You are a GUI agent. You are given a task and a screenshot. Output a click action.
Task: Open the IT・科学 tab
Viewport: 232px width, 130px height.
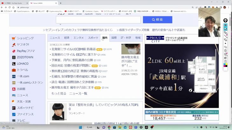click(x=126, y=38)
